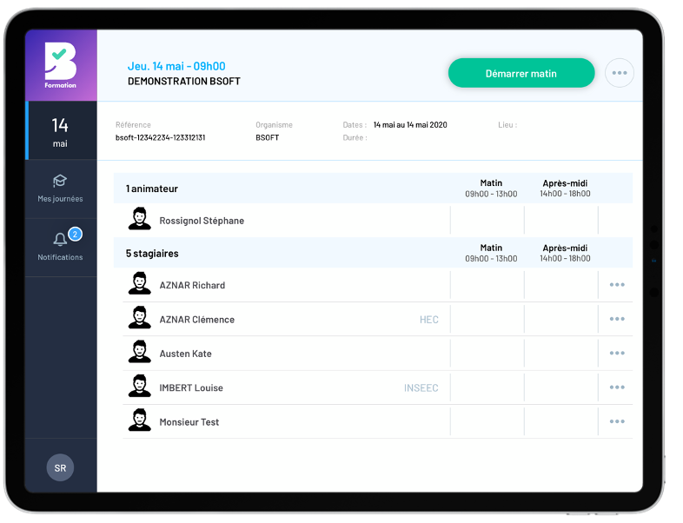The height and width of the screenshot is (523, 683).
Task: Click the Matin cell for Austen Kate
Action: 487,354
